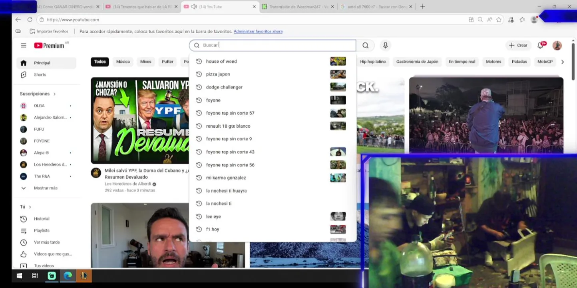577x288 pixels.
Task: Switch to Transmisión de Weedman247 tab
Action: coord(298,7)
